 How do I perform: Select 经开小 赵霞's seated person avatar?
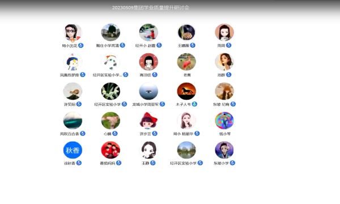coord(148,32)
